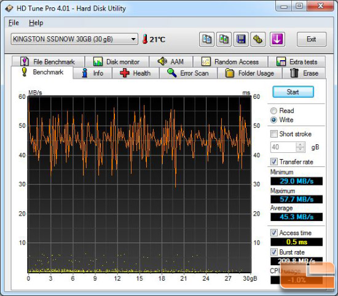Select the Read radio button
The width and height of the screenshot is (338, 296).
coord(273,111)
